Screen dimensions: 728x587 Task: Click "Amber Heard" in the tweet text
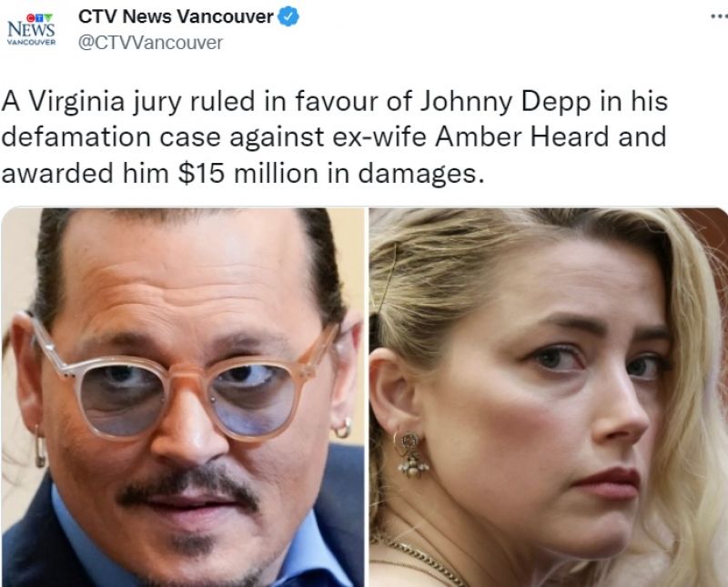click(521, 137)
